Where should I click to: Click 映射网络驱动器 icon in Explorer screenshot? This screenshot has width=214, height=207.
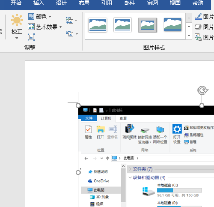coord(145,130)
